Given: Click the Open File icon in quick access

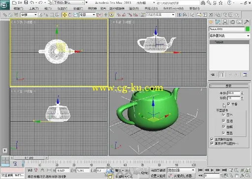Looking at the screenshot, I should pyautogui.click(x=20, y=2).
